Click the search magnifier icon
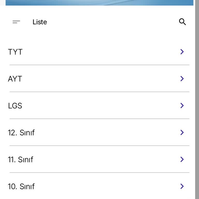The height and width of the screenshot is (199, 199). pyautogui.click(x=182, y=22)
